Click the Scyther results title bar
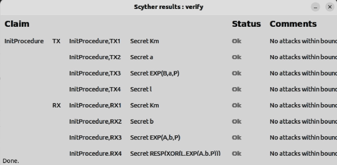Screen dimensions: 337x165 (x=168, y=8)
